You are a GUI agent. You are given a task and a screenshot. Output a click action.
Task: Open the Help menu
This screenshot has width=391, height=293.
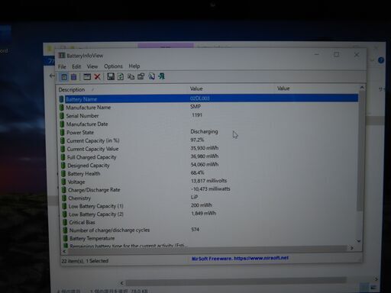(134, 66)
